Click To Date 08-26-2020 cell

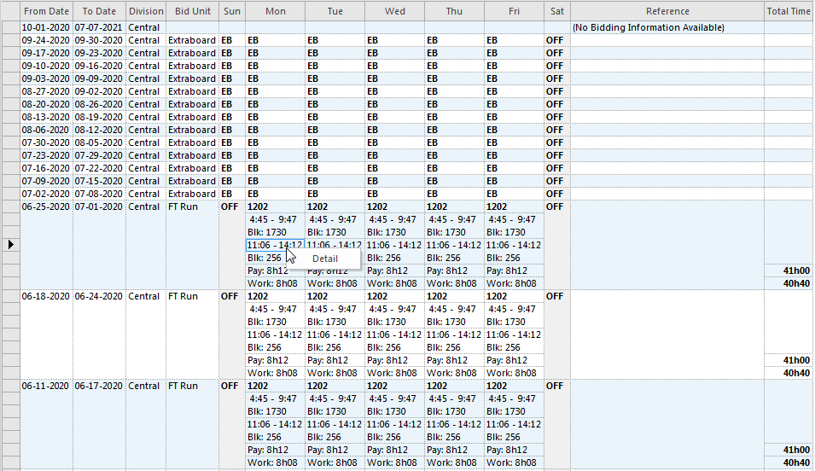pos(99,104)
